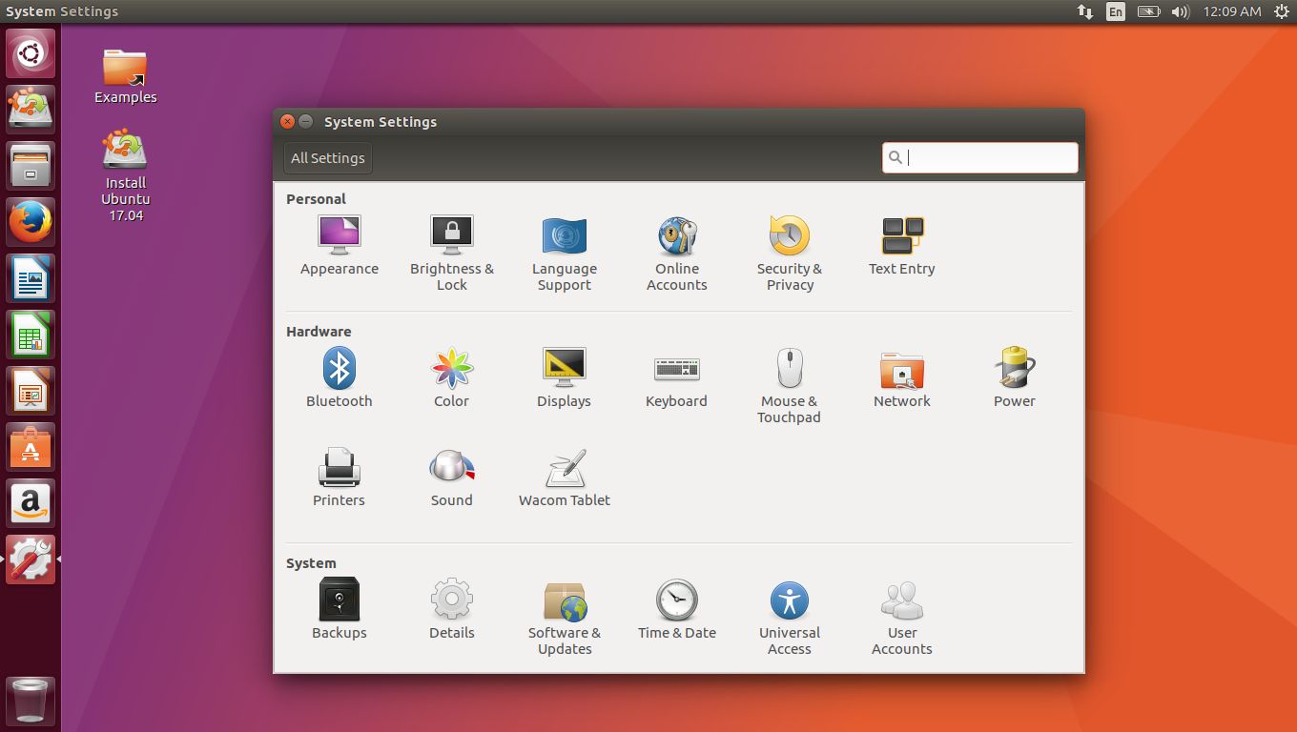This screenshot has height=732, width=1297.
Task: Open the sound volume indicator
Action: pyautogui.click(x=1181, y=11)
